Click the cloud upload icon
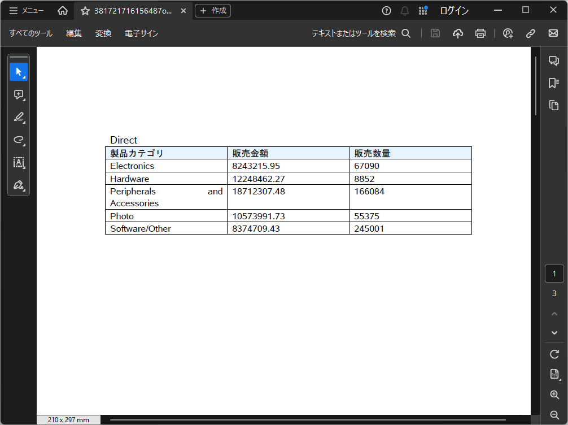 coord(458,33)
